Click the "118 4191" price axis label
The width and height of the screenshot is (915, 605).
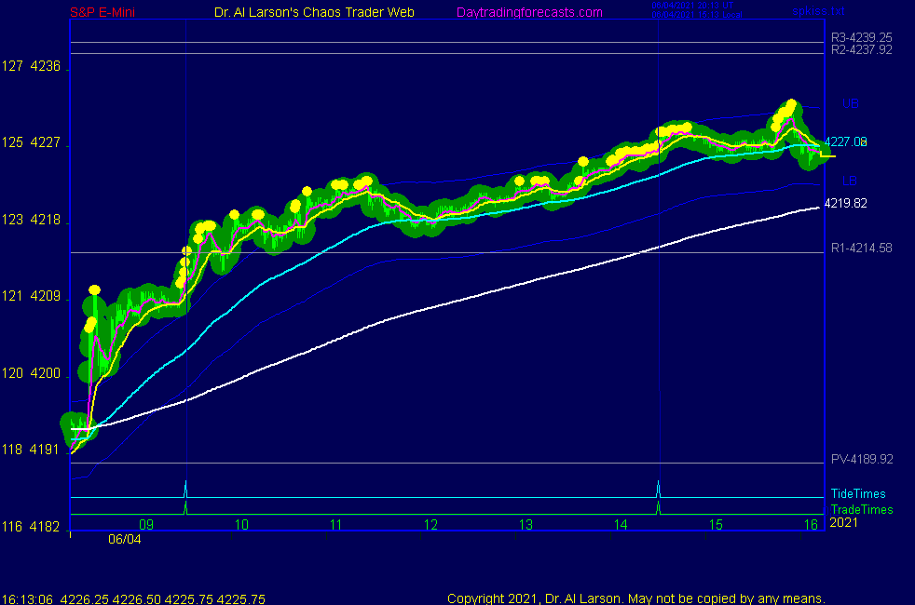coord(31,450)
